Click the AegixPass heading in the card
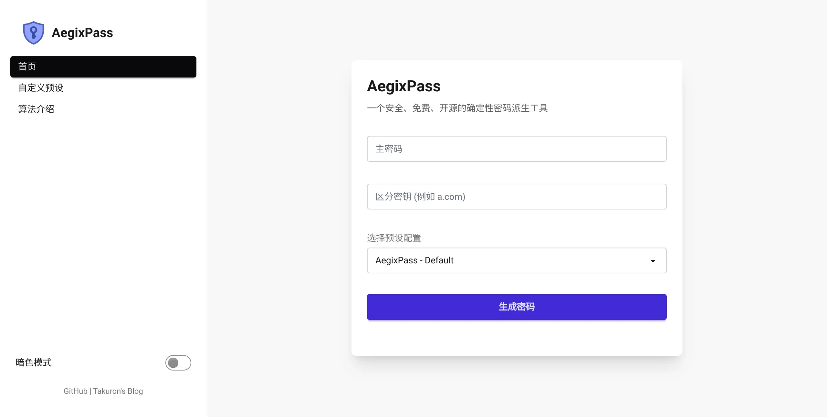This screenshot has width=827, height=417. point(403,86)
